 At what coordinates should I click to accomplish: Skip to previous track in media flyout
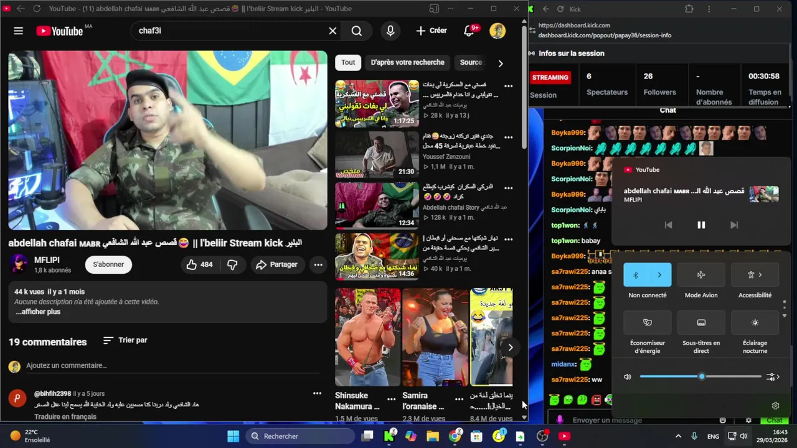click(x=668, y=225)
